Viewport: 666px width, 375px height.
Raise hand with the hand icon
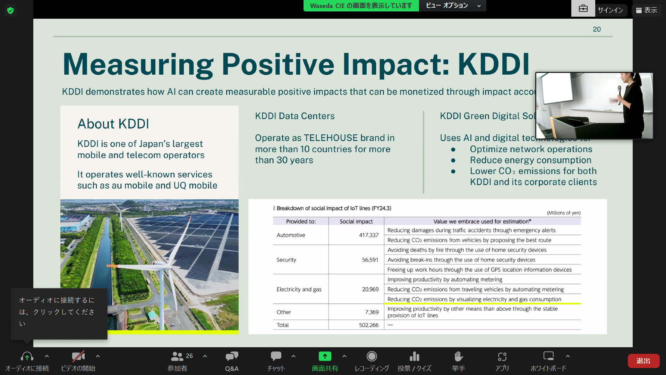[458, 357]
